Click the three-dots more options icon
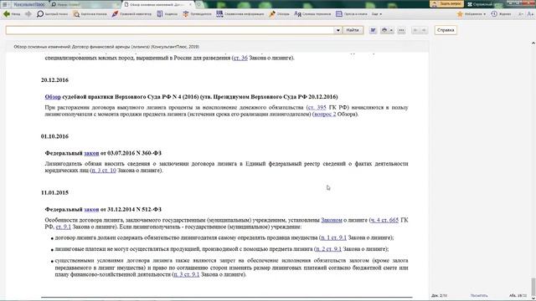 401,30
